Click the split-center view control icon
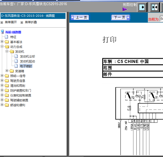The image size is (163, 157). 155,7
